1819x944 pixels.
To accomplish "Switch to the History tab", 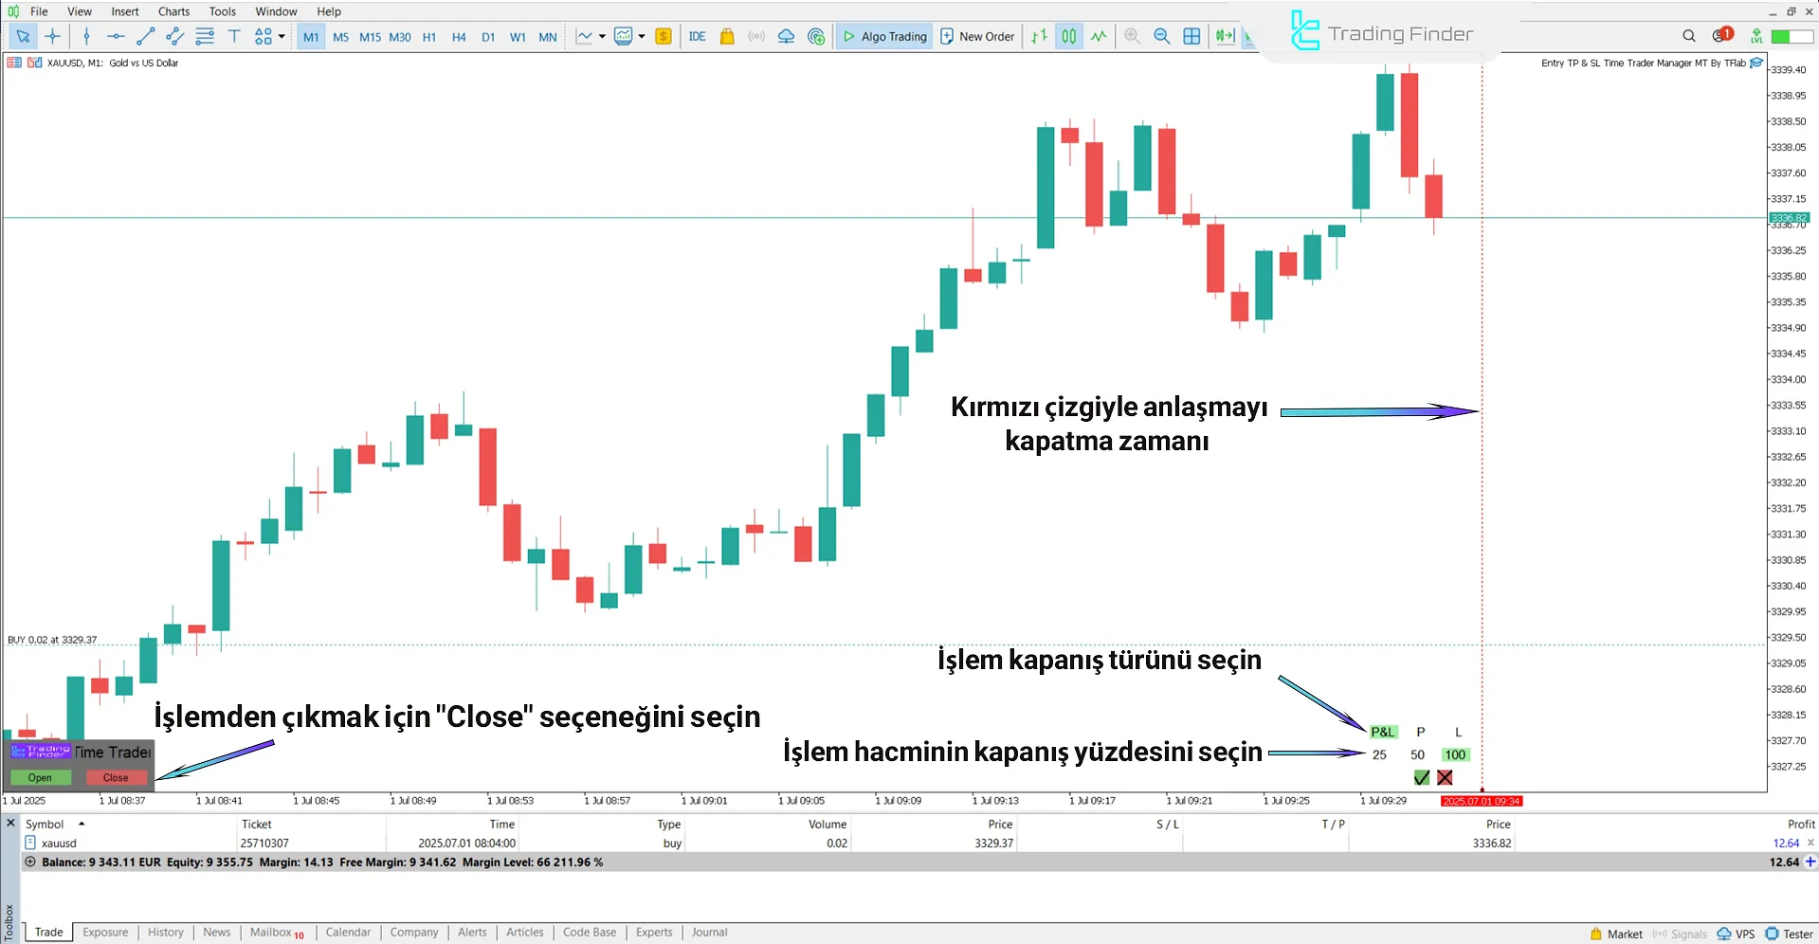I will pyautogui.click(x=166, y=933).
